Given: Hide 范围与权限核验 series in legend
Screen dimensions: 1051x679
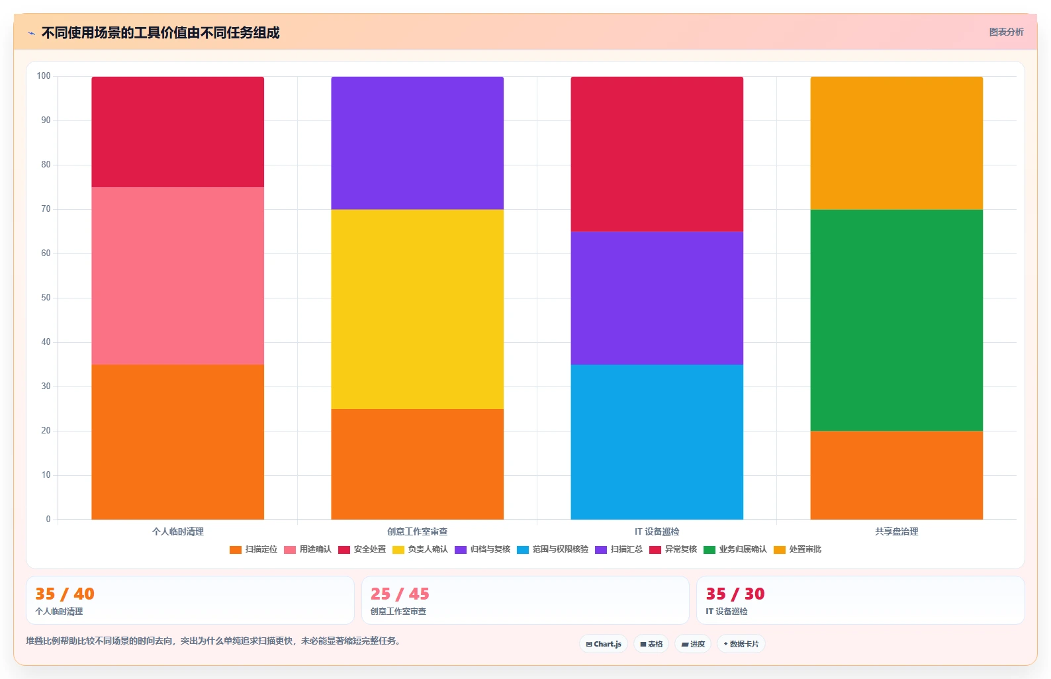Looking at the screenshot, I should point(553,549).
